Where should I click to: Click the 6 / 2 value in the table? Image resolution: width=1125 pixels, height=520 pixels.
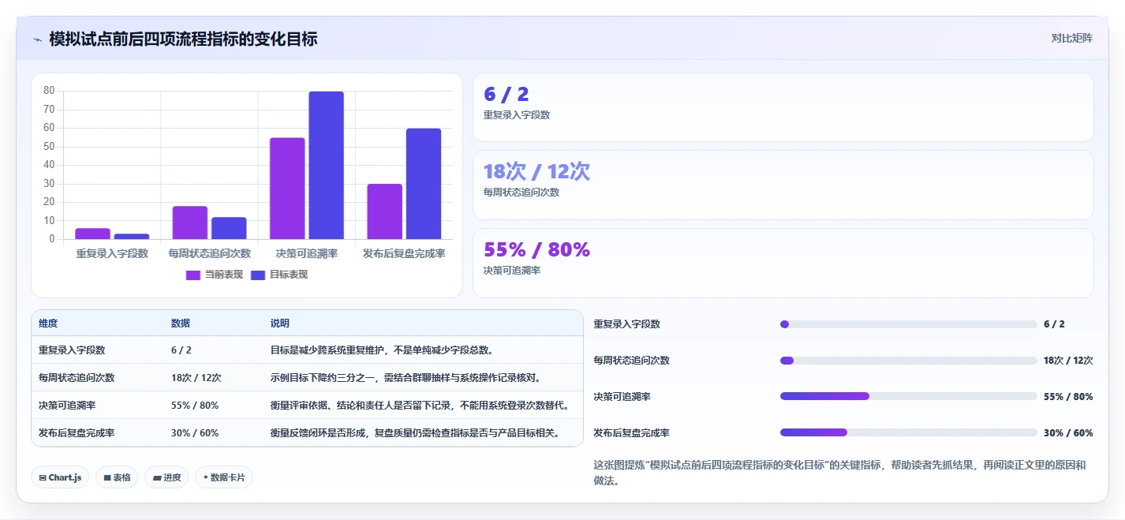tap(181, 350)
